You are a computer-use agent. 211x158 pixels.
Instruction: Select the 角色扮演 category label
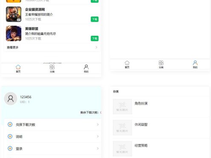(x=141, y=103)
